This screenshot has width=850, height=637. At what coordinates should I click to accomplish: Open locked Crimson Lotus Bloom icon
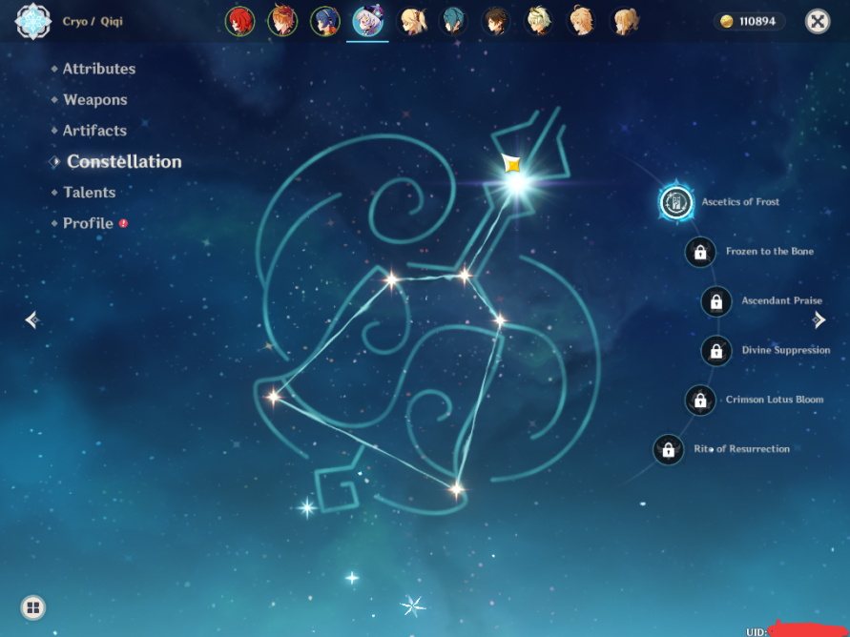(700, 401)
